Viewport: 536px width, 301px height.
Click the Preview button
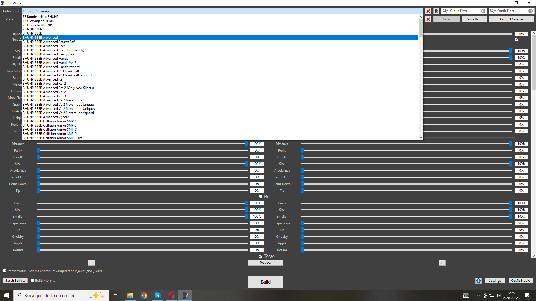(266, 263)
